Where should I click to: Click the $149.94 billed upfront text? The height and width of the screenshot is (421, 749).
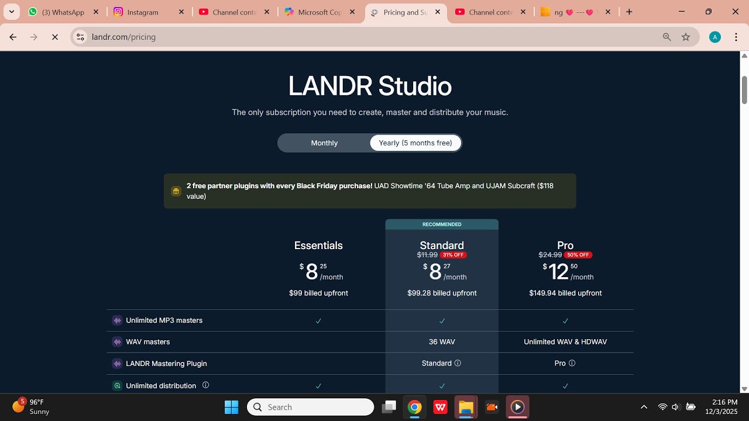point(565,293)
